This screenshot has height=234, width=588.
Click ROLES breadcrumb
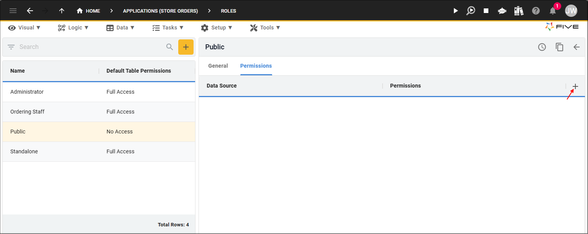(228, 11)
